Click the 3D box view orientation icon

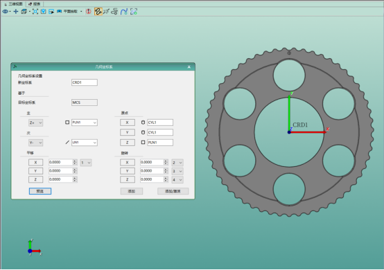coord(24,12)
